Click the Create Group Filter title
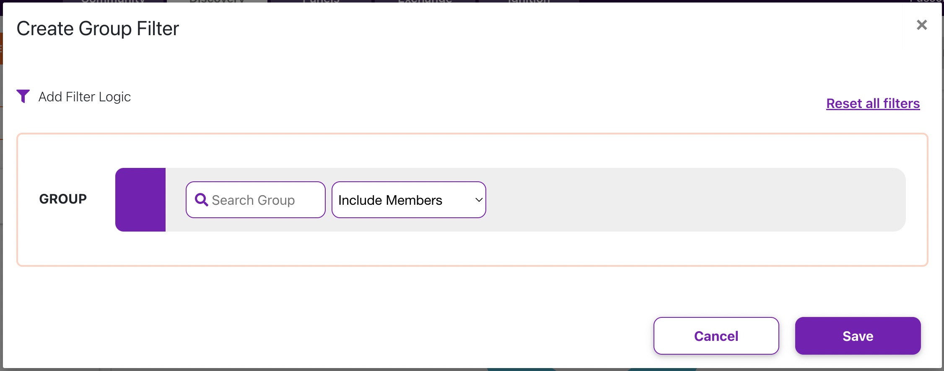The width and height of the screenshot is (944, 371). pos(98,28)
